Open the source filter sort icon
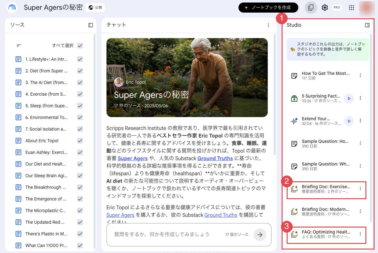Viewport: 378px width, 253px height. point(19,46)
